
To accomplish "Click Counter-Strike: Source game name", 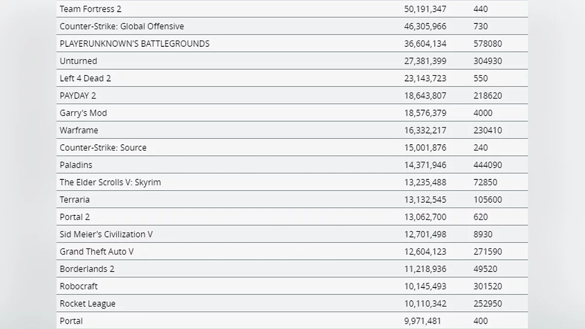I will (103, 148).
